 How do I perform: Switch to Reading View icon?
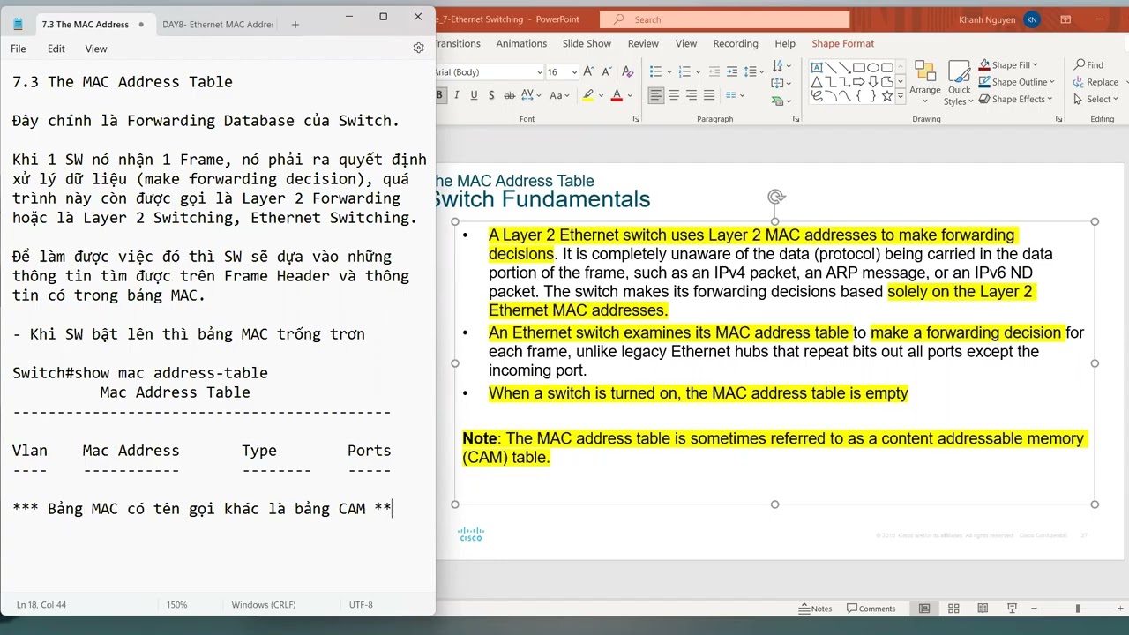click(982, 609)
